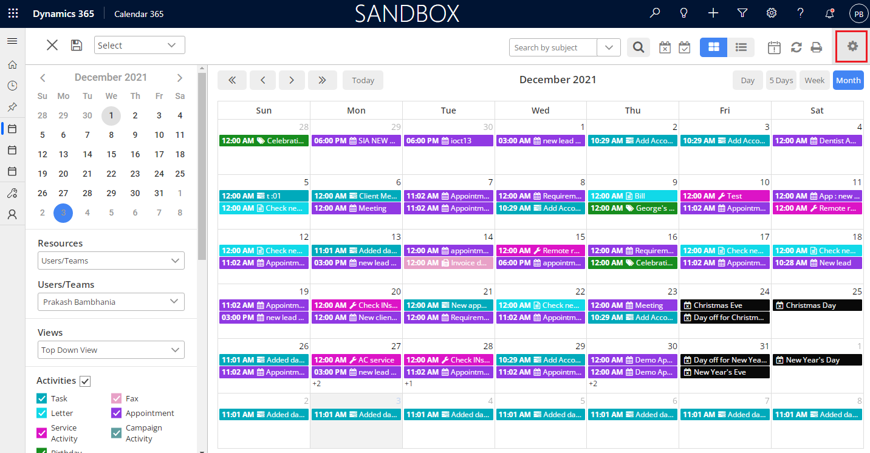This screenshot has height=453, width=870.
Task: Toggle the Fax activity checkbox
Action: (117, 398)
